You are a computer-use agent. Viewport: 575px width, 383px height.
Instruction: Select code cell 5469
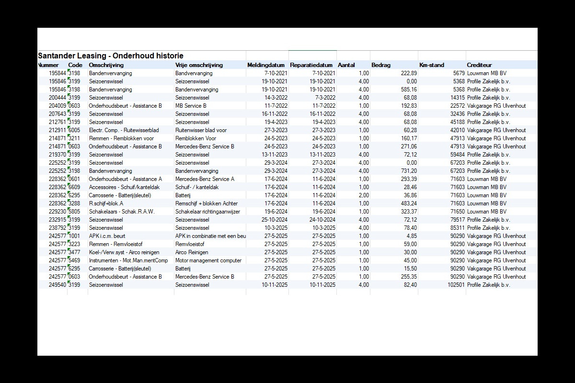pyautogui.click(x=74, y=260)
